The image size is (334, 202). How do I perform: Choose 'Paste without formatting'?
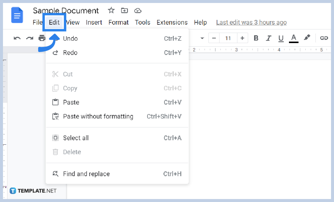coord(98,116)
